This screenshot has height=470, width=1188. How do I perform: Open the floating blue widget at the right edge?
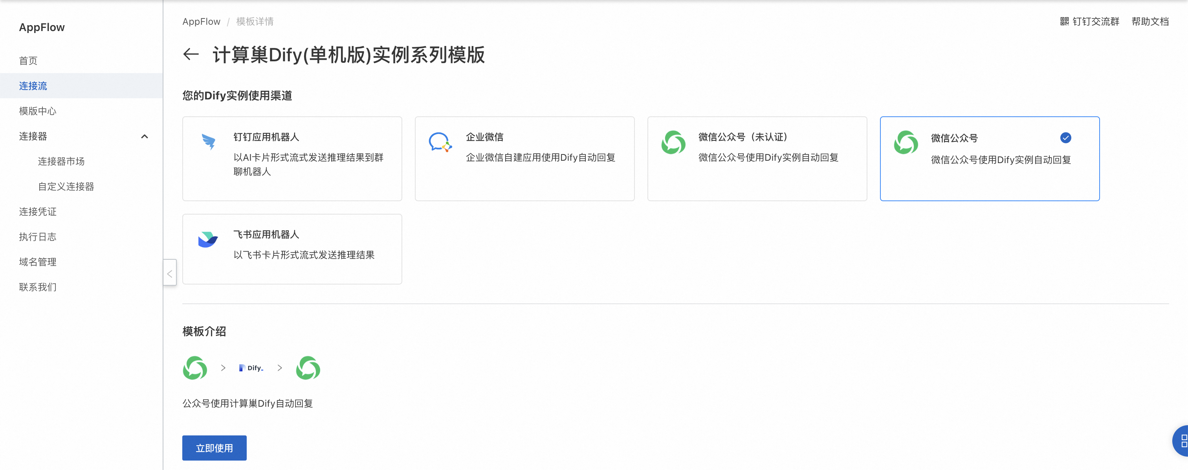pyautogui.click(x=1182, y=441)
